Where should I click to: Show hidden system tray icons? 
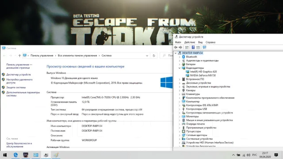233,155
